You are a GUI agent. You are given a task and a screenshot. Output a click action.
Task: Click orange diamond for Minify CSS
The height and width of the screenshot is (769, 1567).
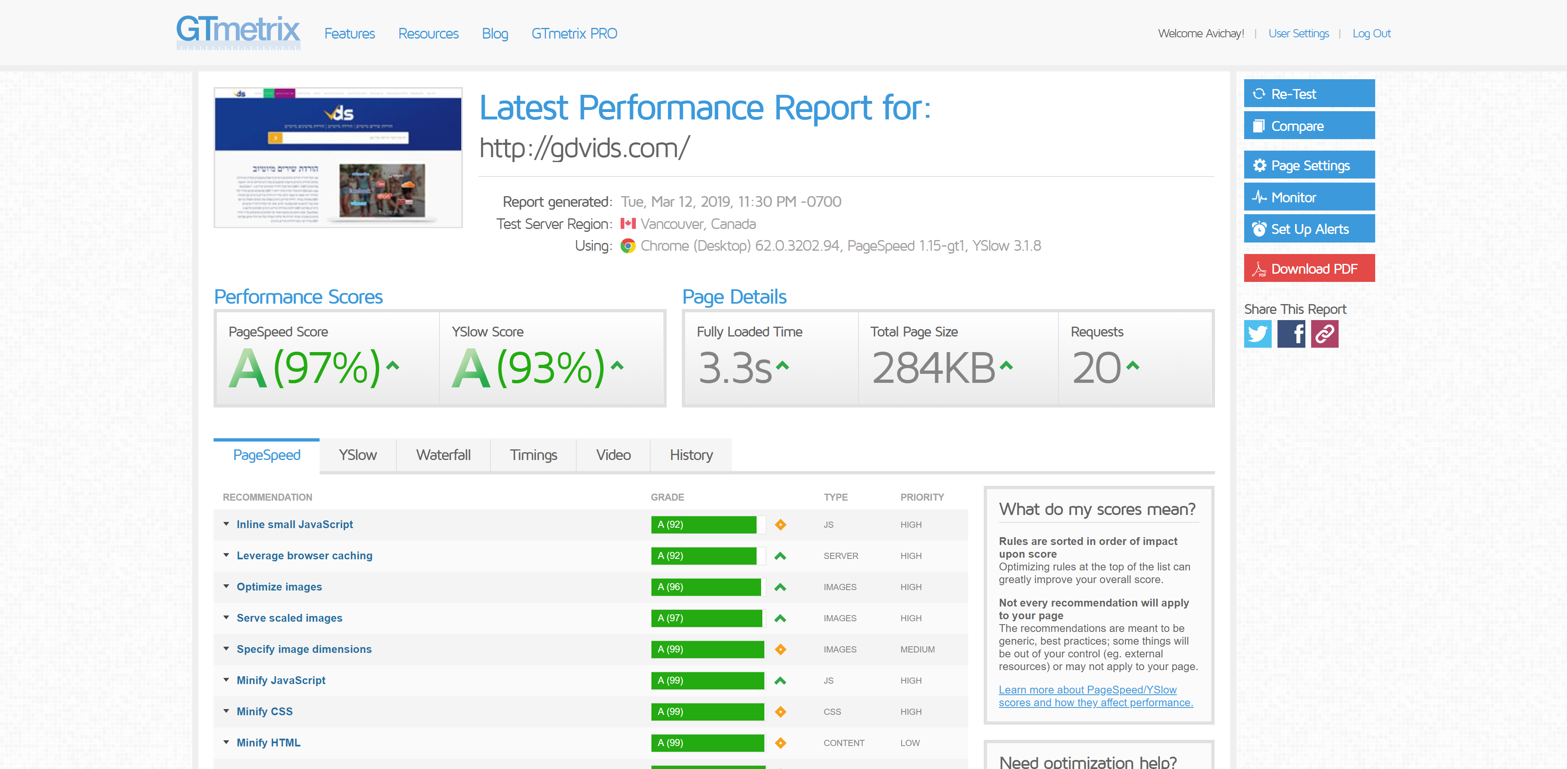click(780, 711)
